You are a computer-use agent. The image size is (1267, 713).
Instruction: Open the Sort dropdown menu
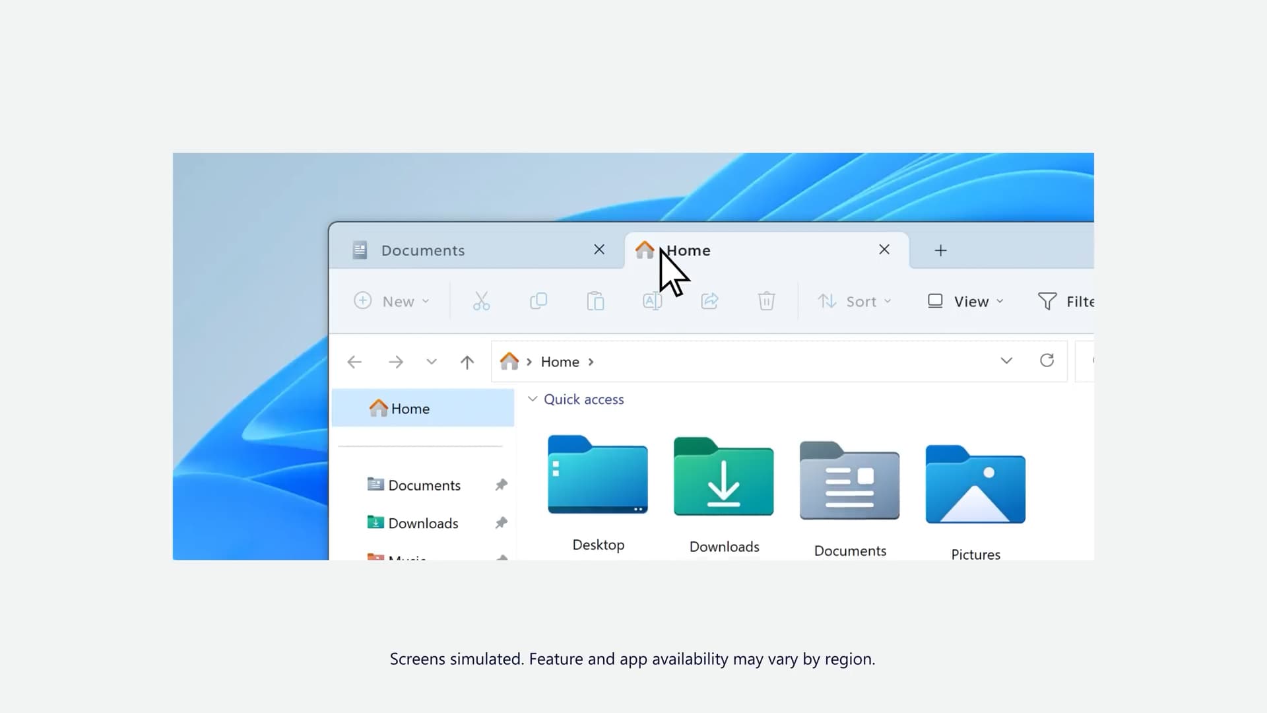point(855,301)
